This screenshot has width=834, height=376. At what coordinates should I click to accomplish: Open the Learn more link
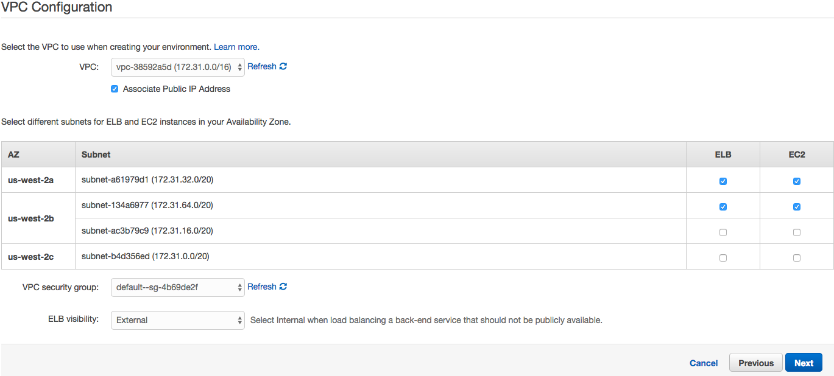tap(236, 47)
